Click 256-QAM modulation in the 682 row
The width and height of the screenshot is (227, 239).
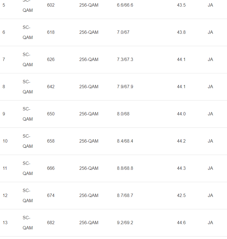pyautogui.click(x=89, y=223)
